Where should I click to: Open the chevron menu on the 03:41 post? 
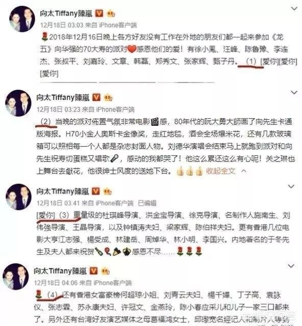coord(291,186)
